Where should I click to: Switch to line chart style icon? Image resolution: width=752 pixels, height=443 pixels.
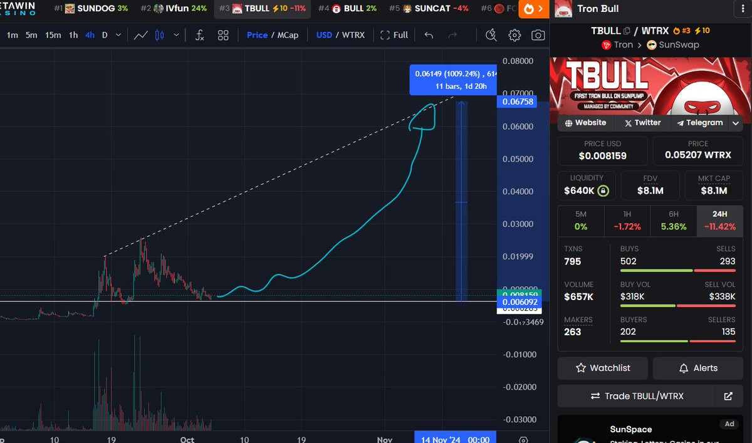141,35
